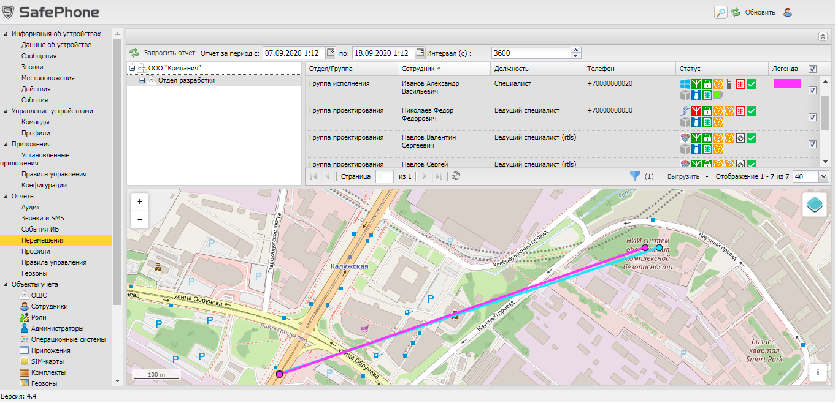The image size is (838, 403).
Task: Toggle select-all checkbox in table header
Action: click(812, 69)
